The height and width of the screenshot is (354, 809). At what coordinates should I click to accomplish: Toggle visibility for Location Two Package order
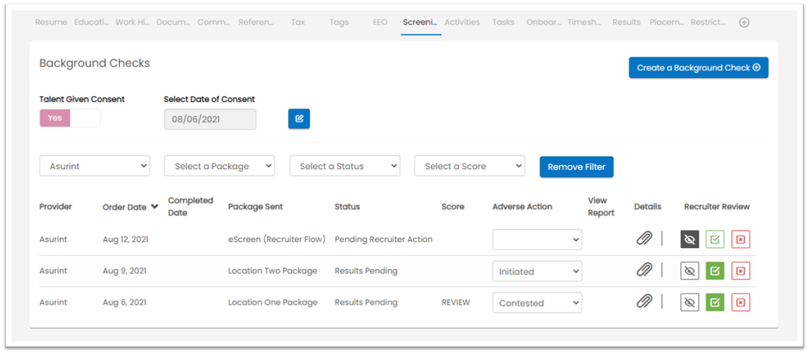[690, 271]
